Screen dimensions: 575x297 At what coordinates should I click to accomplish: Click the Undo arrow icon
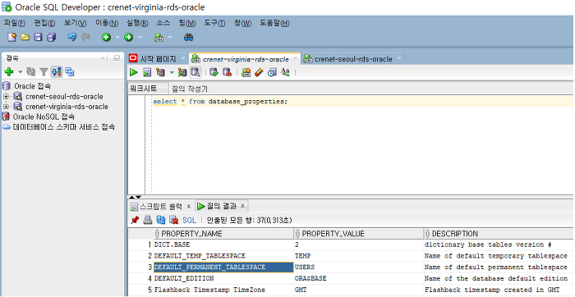[72, 37]
